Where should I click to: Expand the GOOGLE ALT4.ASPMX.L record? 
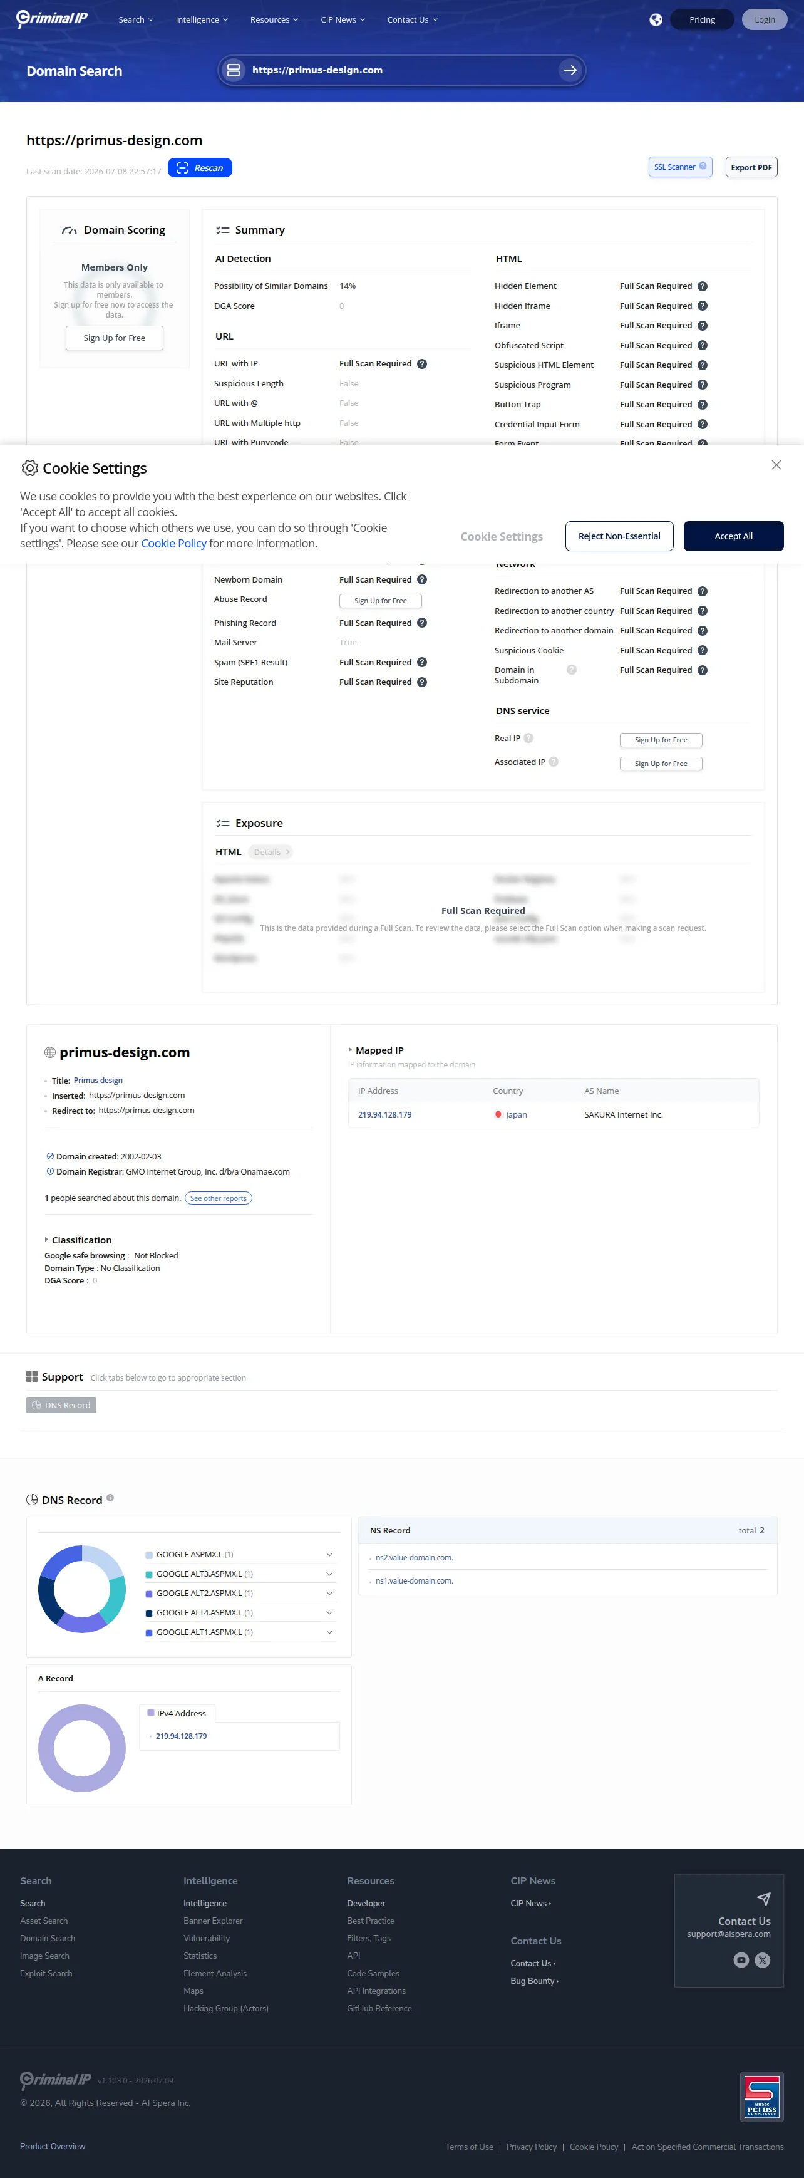pos(329,1612)
